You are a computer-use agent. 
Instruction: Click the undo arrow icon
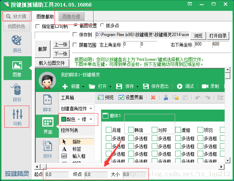pos(198,98)
